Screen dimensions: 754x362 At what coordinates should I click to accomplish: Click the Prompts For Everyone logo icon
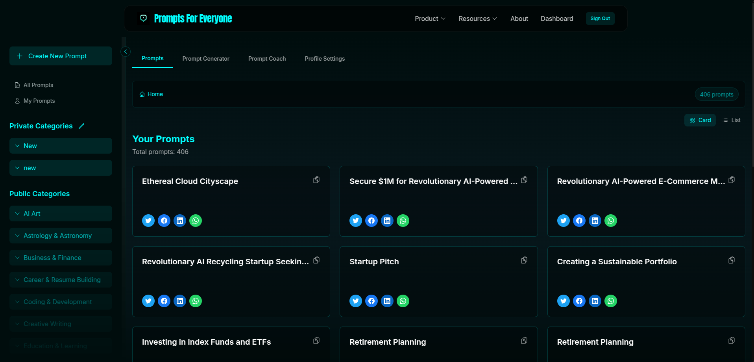(144, 18)
